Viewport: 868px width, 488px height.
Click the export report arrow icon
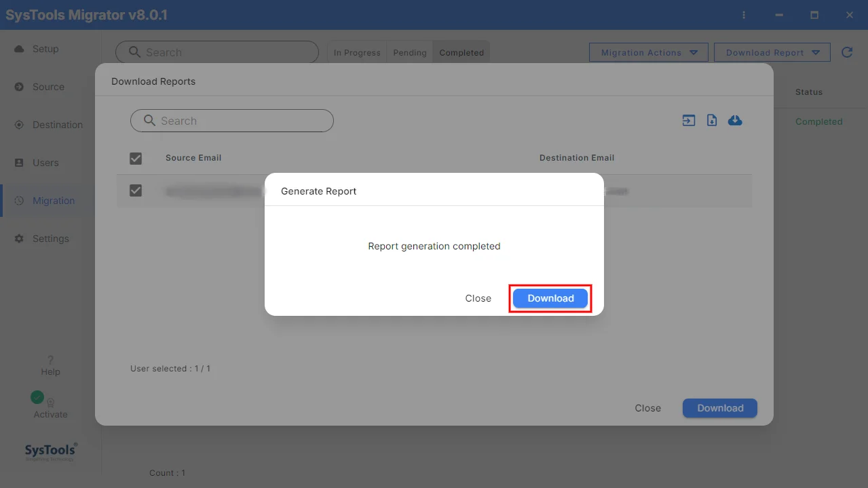pyautogui.click(x=689, y=121)
